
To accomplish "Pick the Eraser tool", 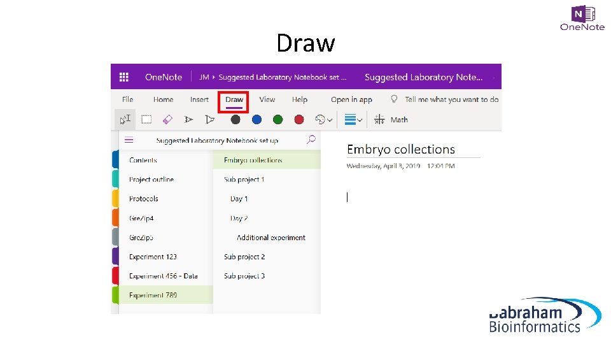I will [167, 119].
